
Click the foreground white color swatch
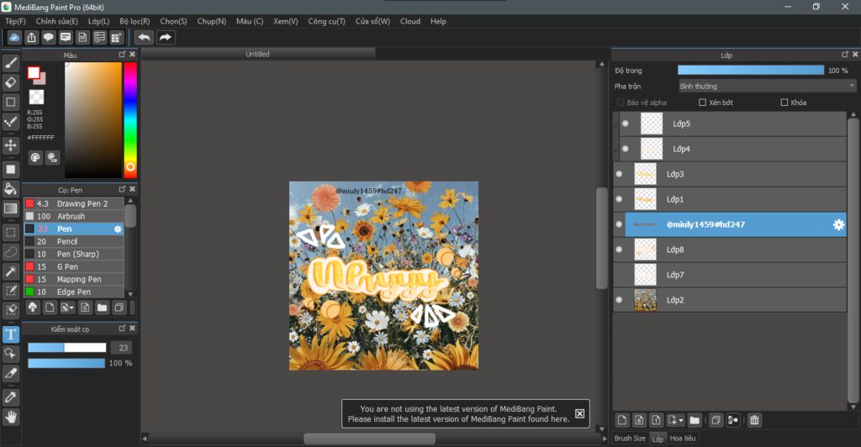[x=34, y=72]
